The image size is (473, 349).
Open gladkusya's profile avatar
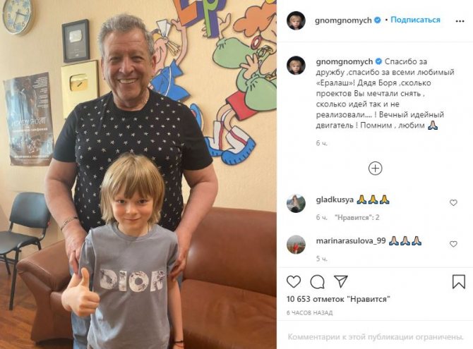(296, 203)
